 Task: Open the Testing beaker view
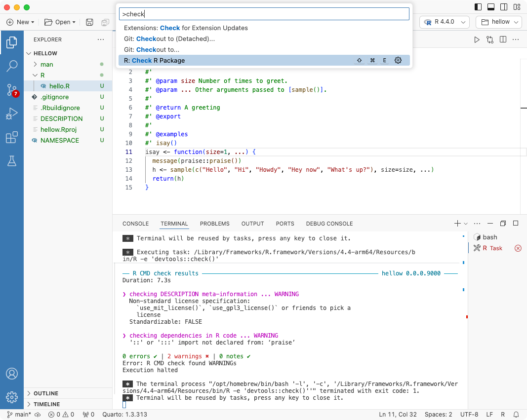click(12, 160)
